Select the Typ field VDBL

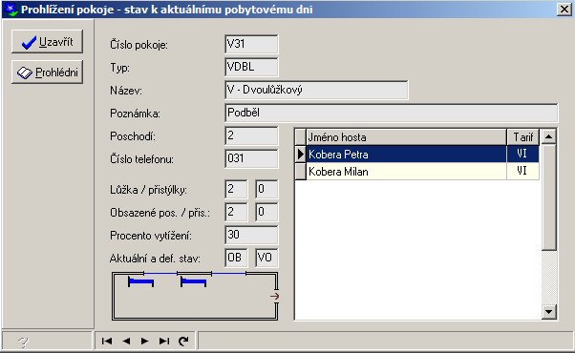tap(251, 67)
